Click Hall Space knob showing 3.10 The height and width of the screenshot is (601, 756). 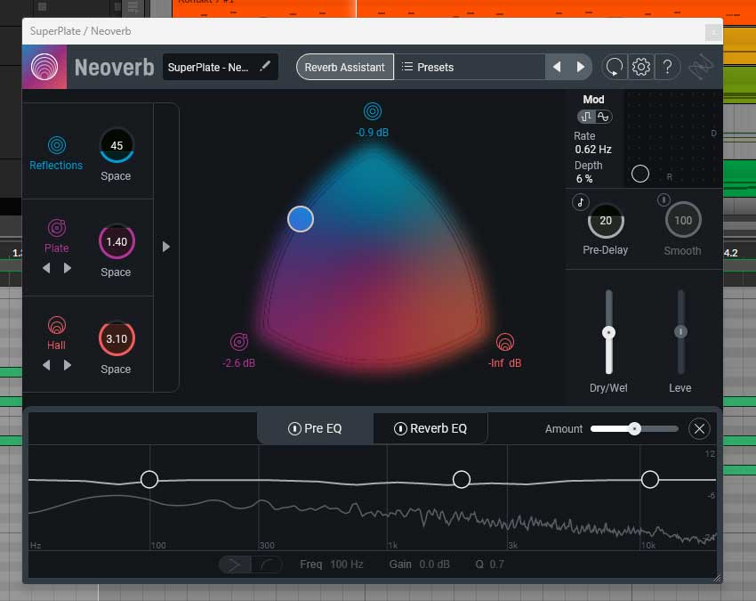(x=117, y=338)
